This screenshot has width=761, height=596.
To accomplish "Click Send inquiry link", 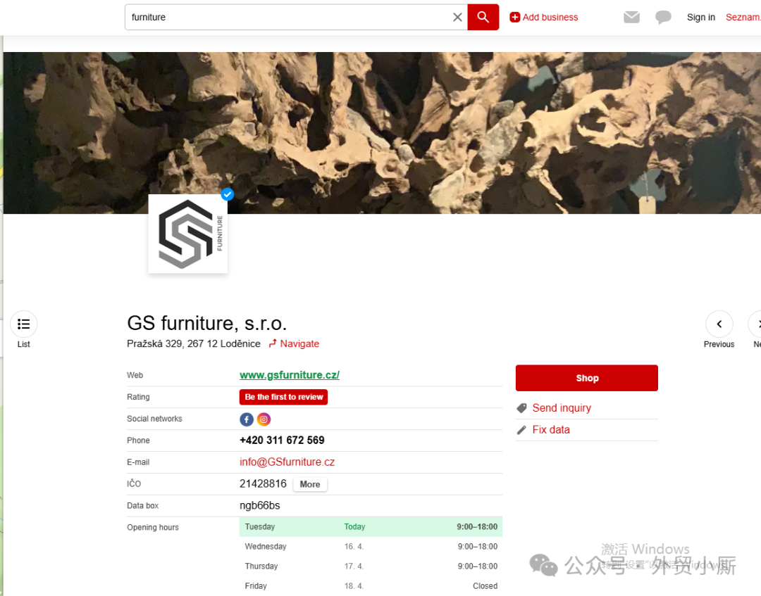I will tap(562, 408).
